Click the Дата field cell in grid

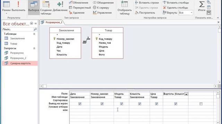pos(79,94)
